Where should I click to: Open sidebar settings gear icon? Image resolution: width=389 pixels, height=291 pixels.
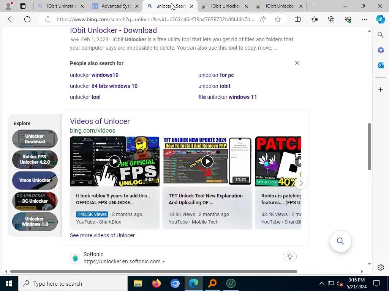(x=381, y=268)
